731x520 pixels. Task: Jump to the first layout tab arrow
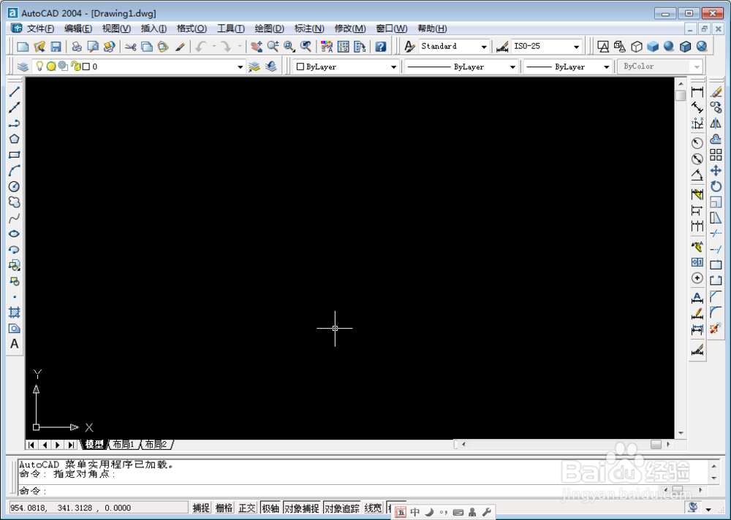[31, 445]
